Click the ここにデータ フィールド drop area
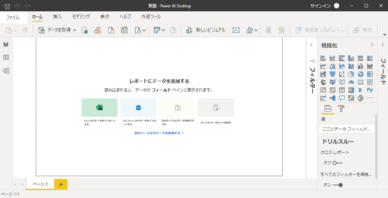This screenshot has height=198, width=388. coord(347,129)
